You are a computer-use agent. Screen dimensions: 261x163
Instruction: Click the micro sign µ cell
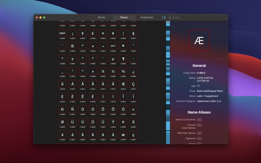coord(113,58)
